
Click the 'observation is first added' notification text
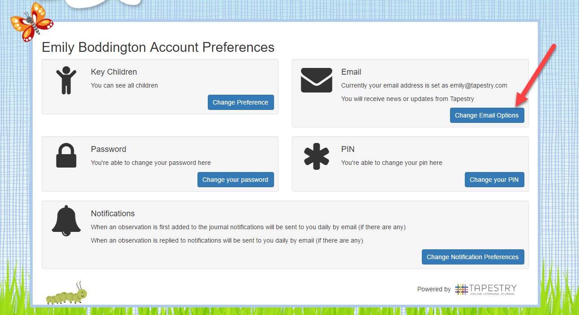pos(248,227)
